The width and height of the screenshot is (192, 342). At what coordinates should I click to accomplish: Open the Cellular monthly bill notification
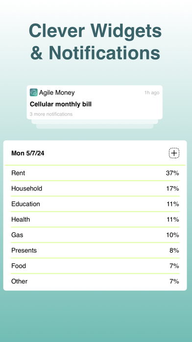tap(95, 102)
